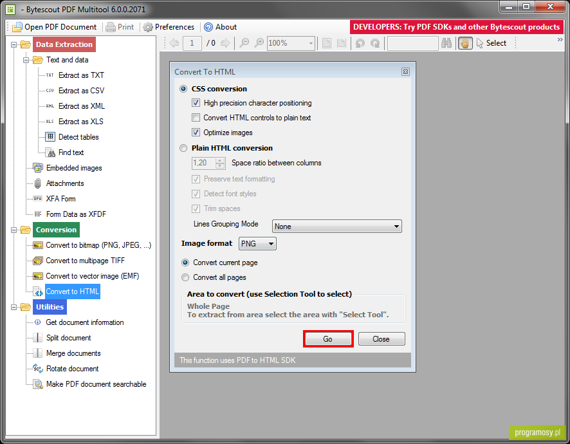This screenshot has width=570, height=444.
Task: Click the single page view icon
Action: click(x=327, y=43)
